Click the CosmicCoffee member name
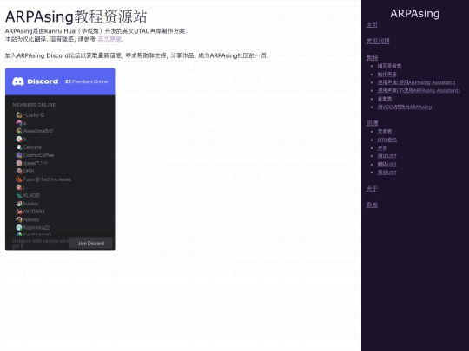469x351 pixels. [x=38, y=155]
